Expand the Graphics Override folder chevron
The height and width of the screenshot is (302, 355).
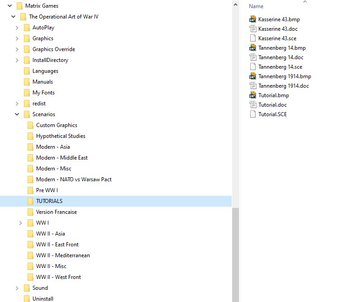(x=17, y=49)
